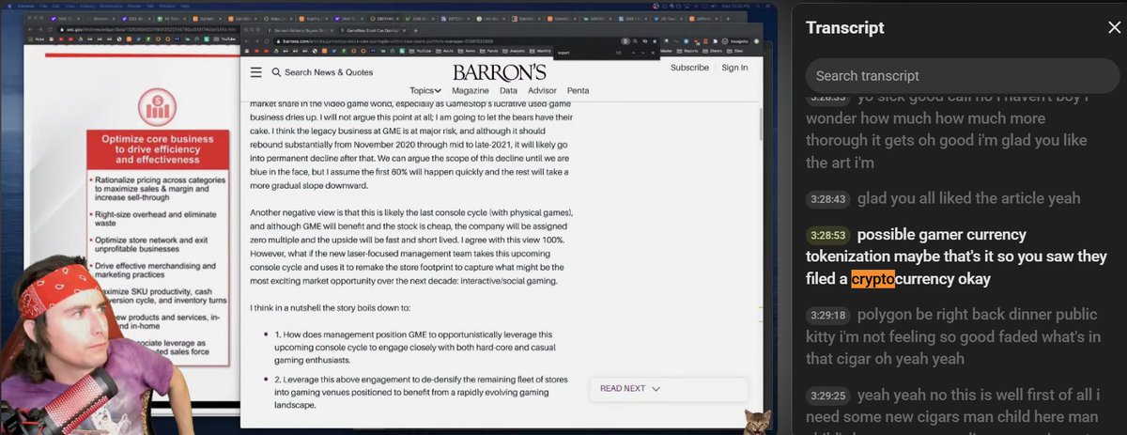Reload the Barron's page
The image size is (1127, 435).
[267, 42]
